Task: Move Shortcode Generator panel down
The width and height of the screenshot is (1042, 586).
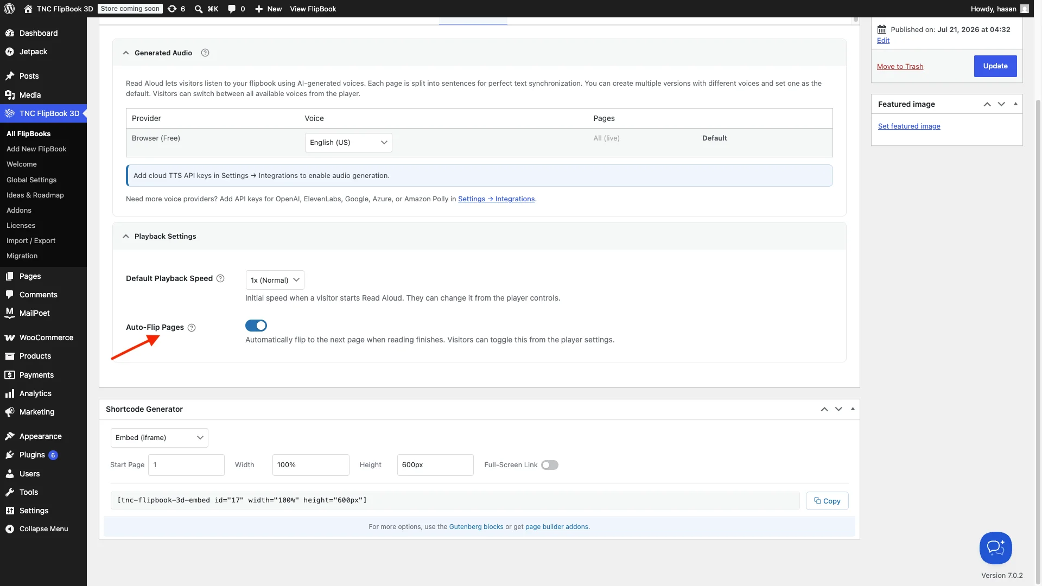Action: coord(838,409)
